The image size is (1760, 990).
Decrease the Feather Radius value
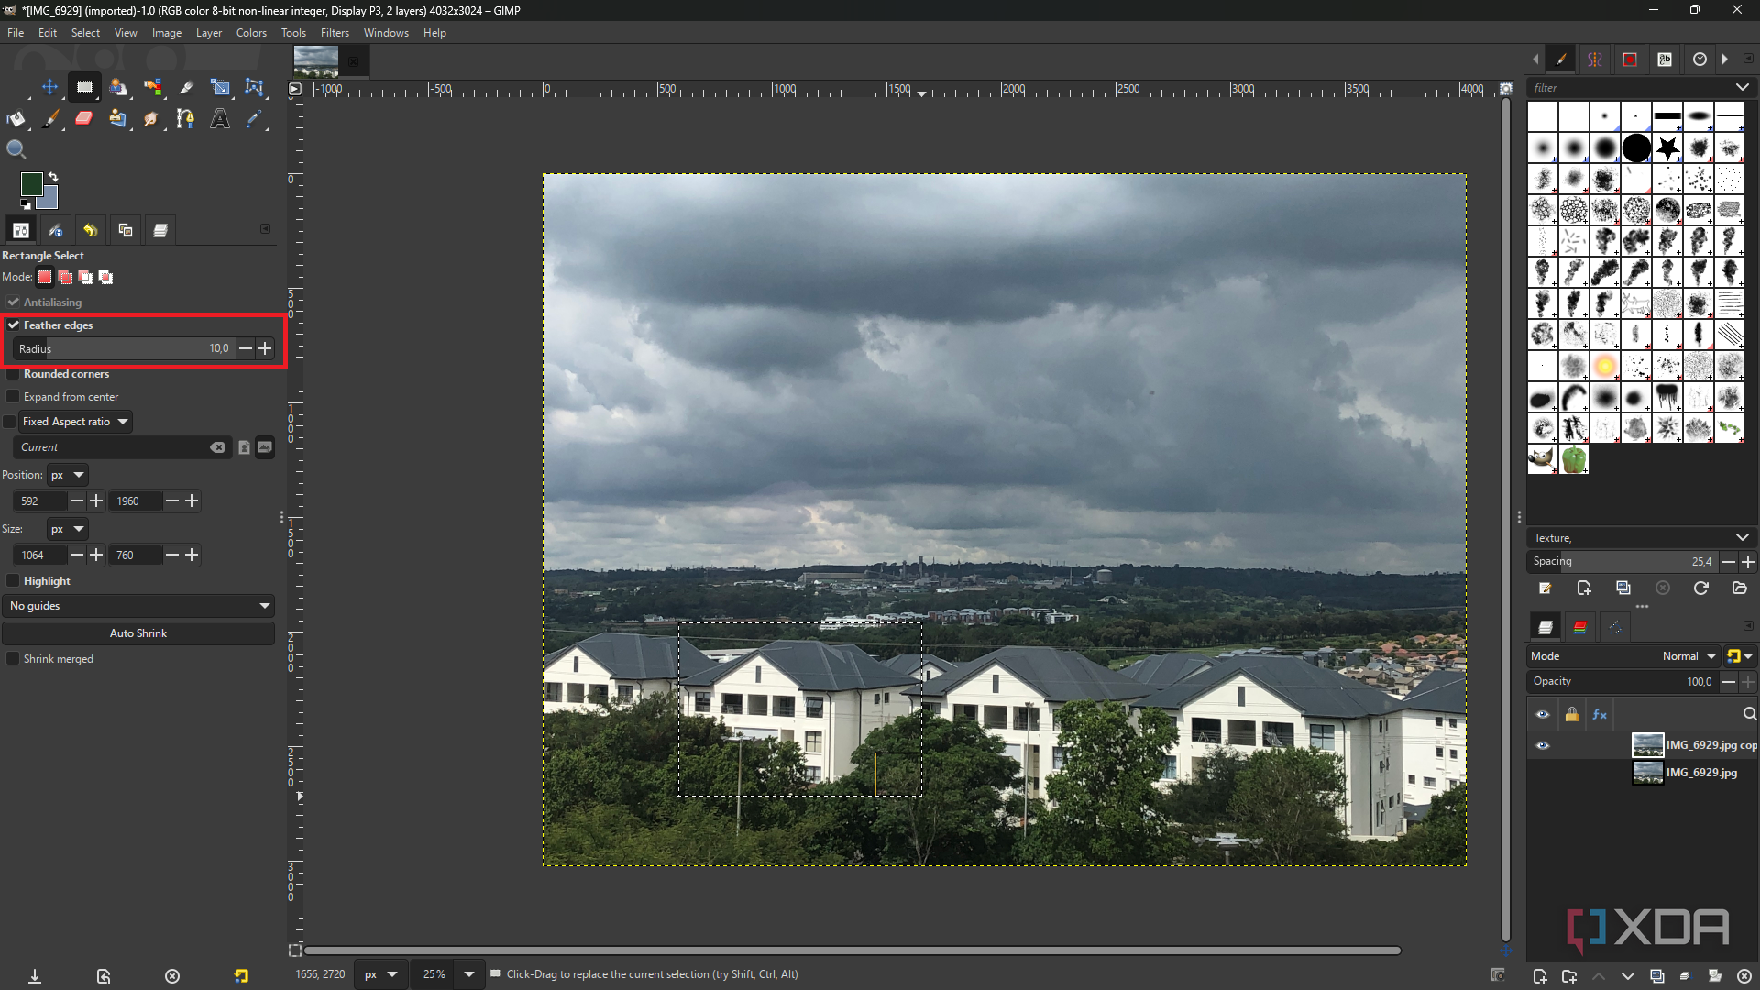pyautogui.click(x=245, y=348)
